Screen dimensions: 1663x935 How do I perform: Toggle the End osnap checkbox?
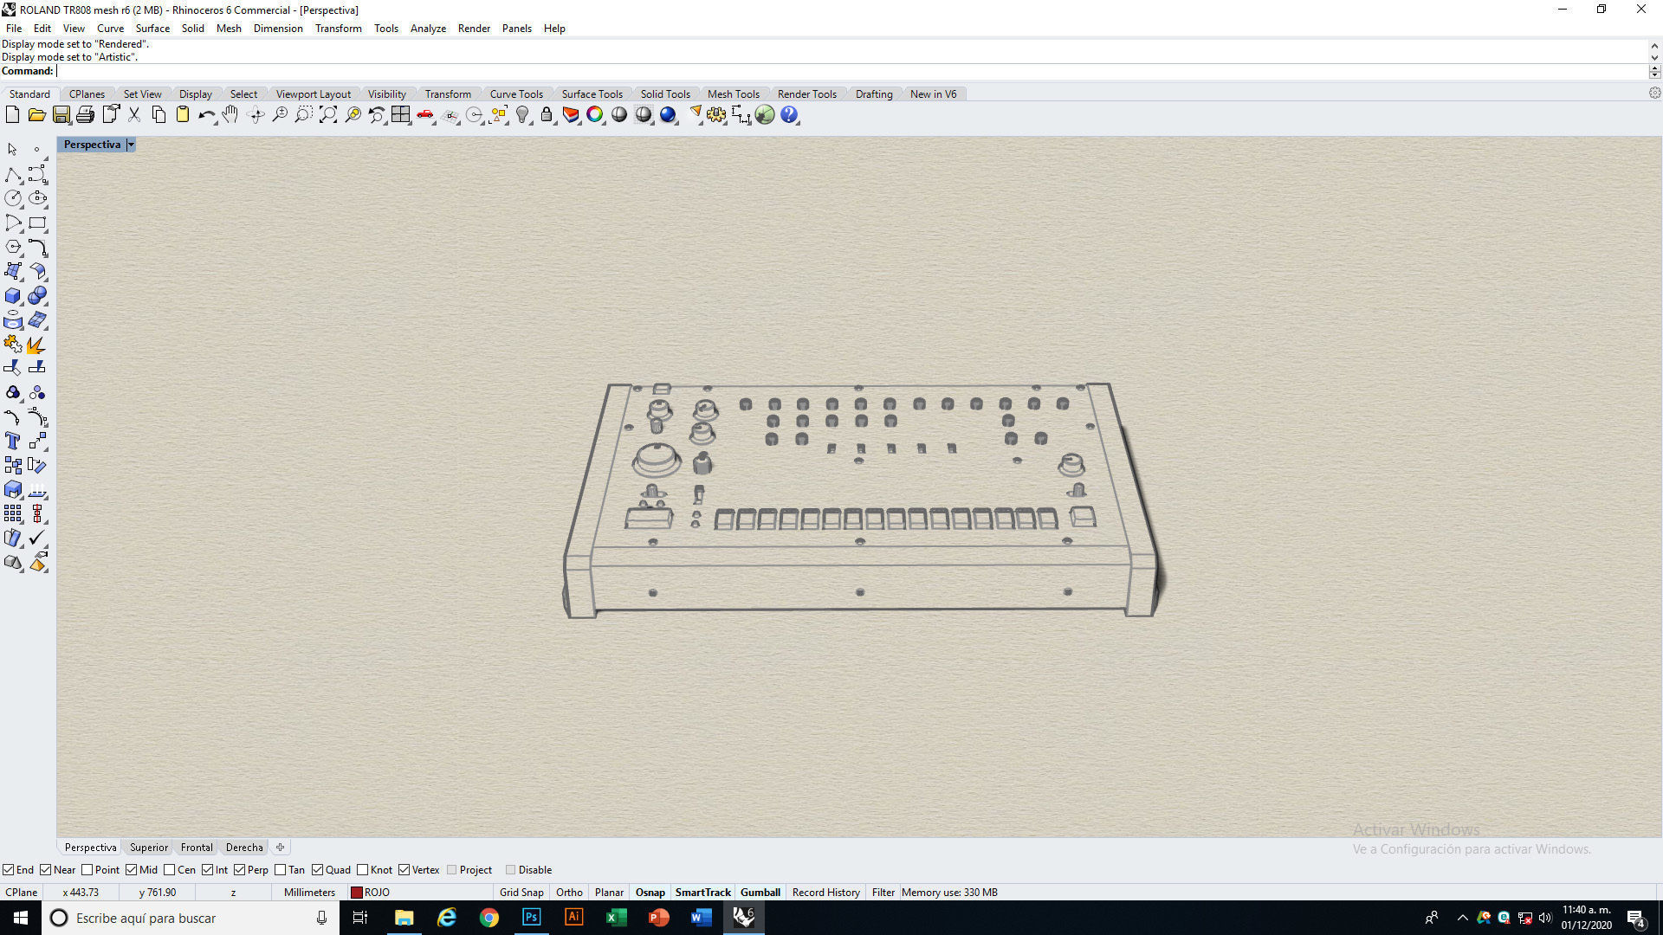coord(8,870)
